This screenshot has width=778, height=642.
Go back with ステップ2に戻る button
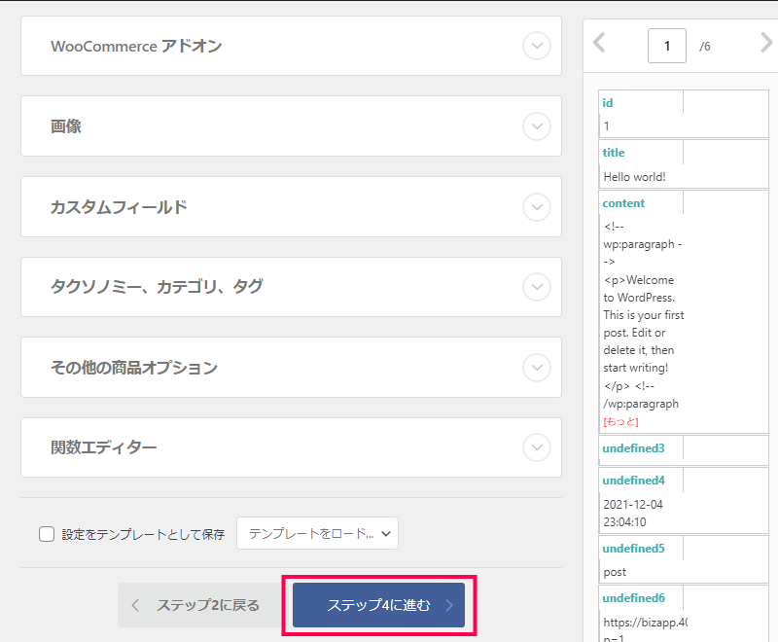point(199,605)
